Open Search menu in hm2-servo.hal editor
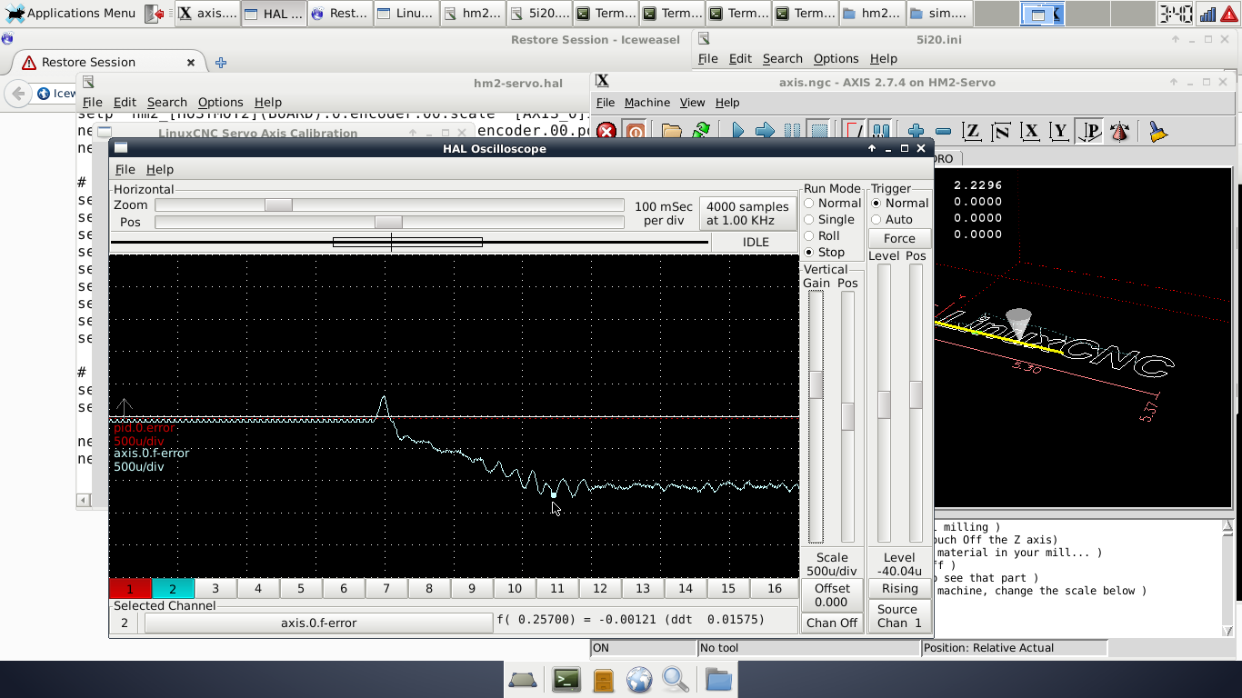 coord(167,103)
